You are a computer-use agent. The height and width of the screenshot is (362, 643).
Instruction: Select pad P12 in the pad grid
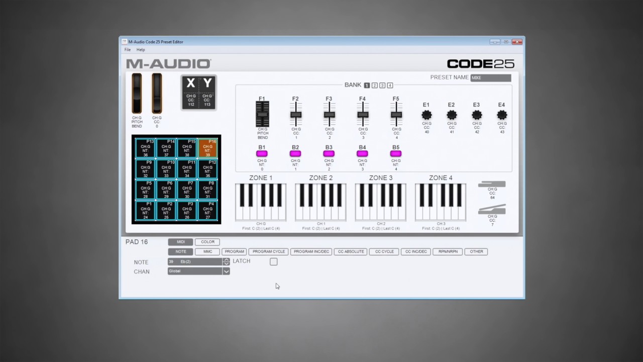click(207, 169)
